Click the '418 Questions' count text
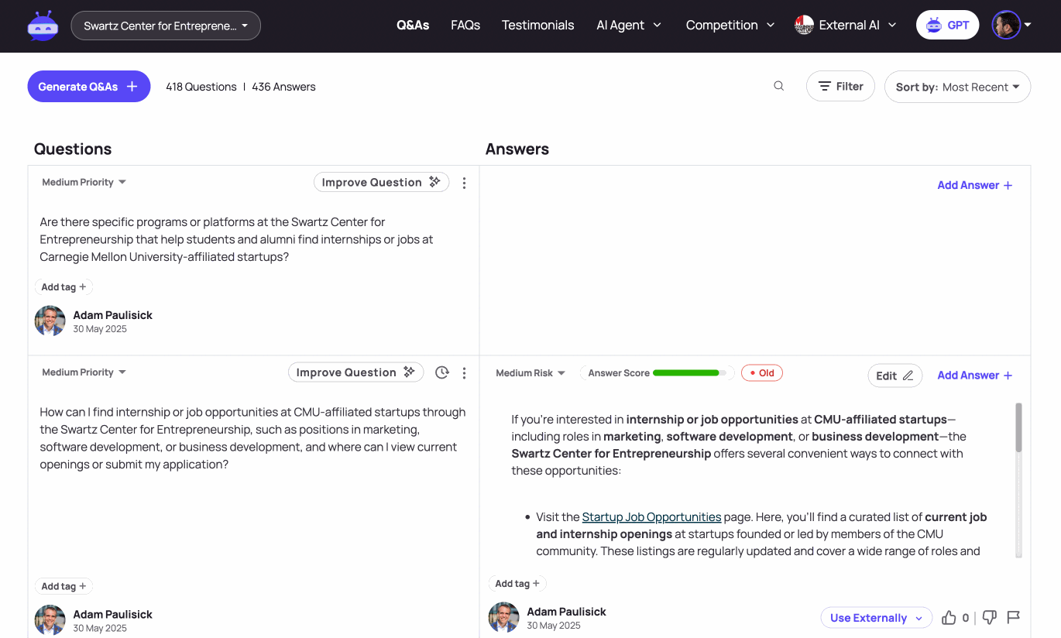The image size is (1061, 638). click(x=201, y=87)
